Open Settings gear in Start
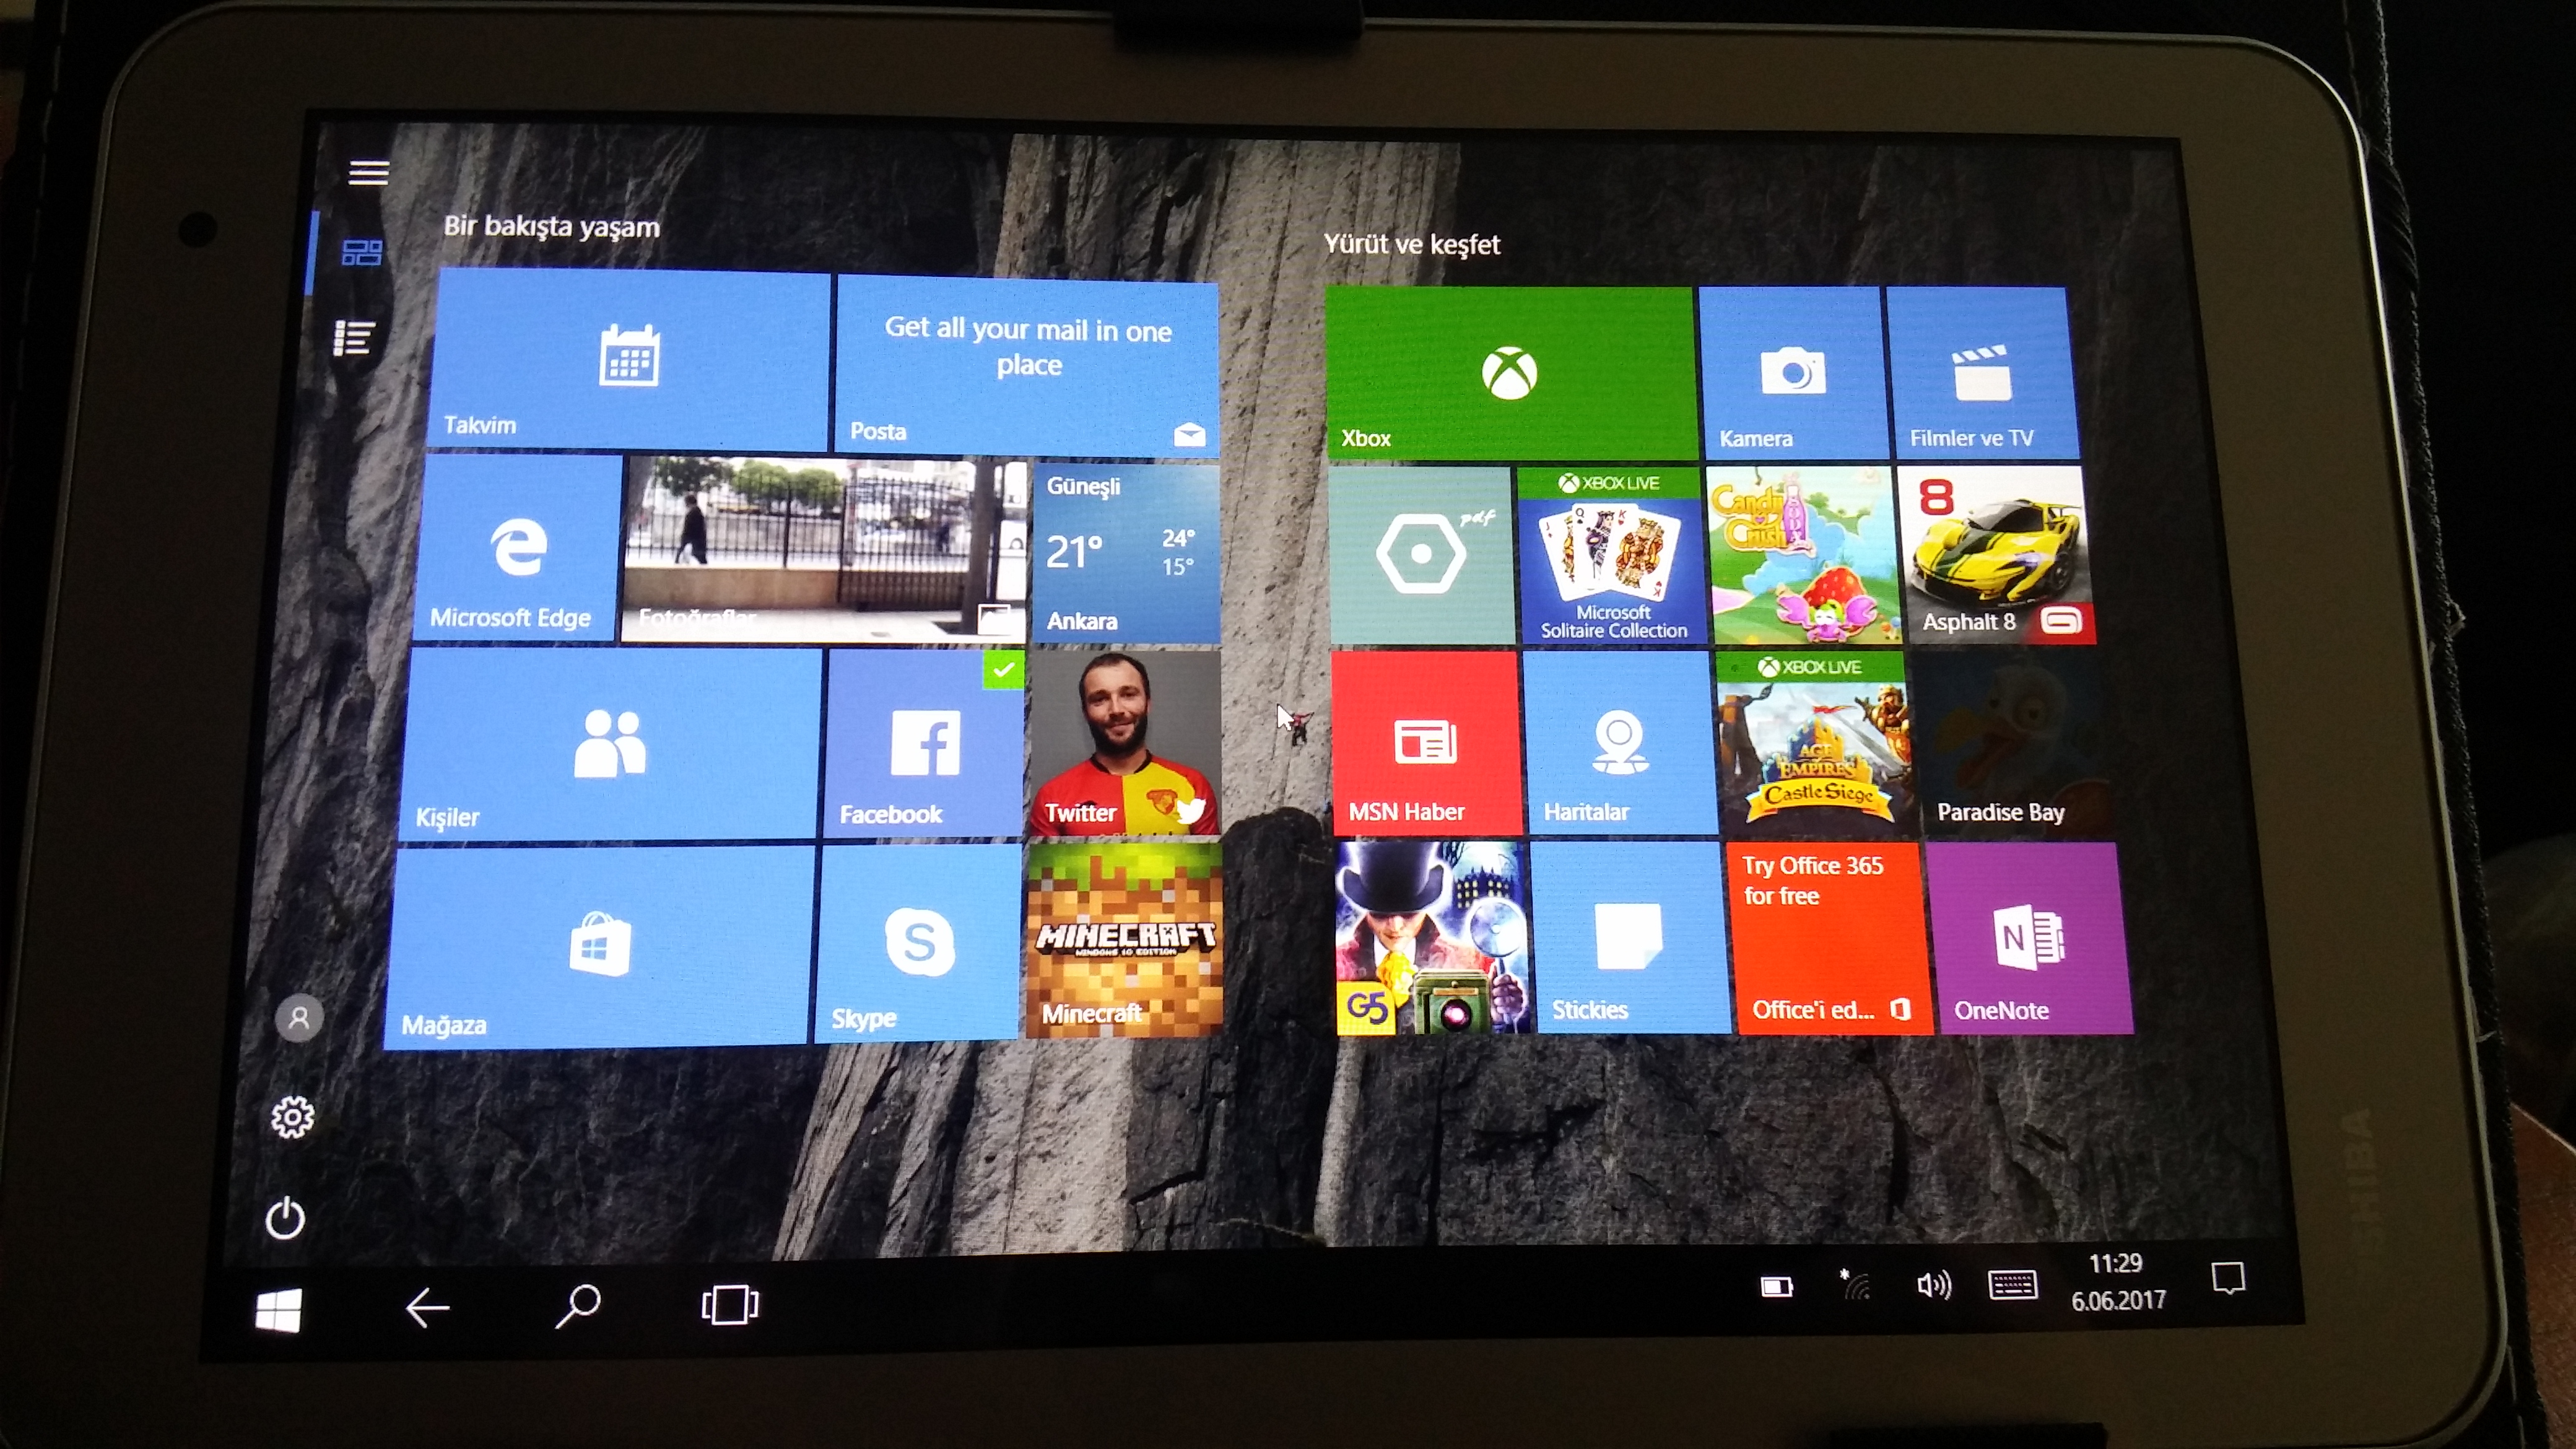 click(x=292, y=1117)
